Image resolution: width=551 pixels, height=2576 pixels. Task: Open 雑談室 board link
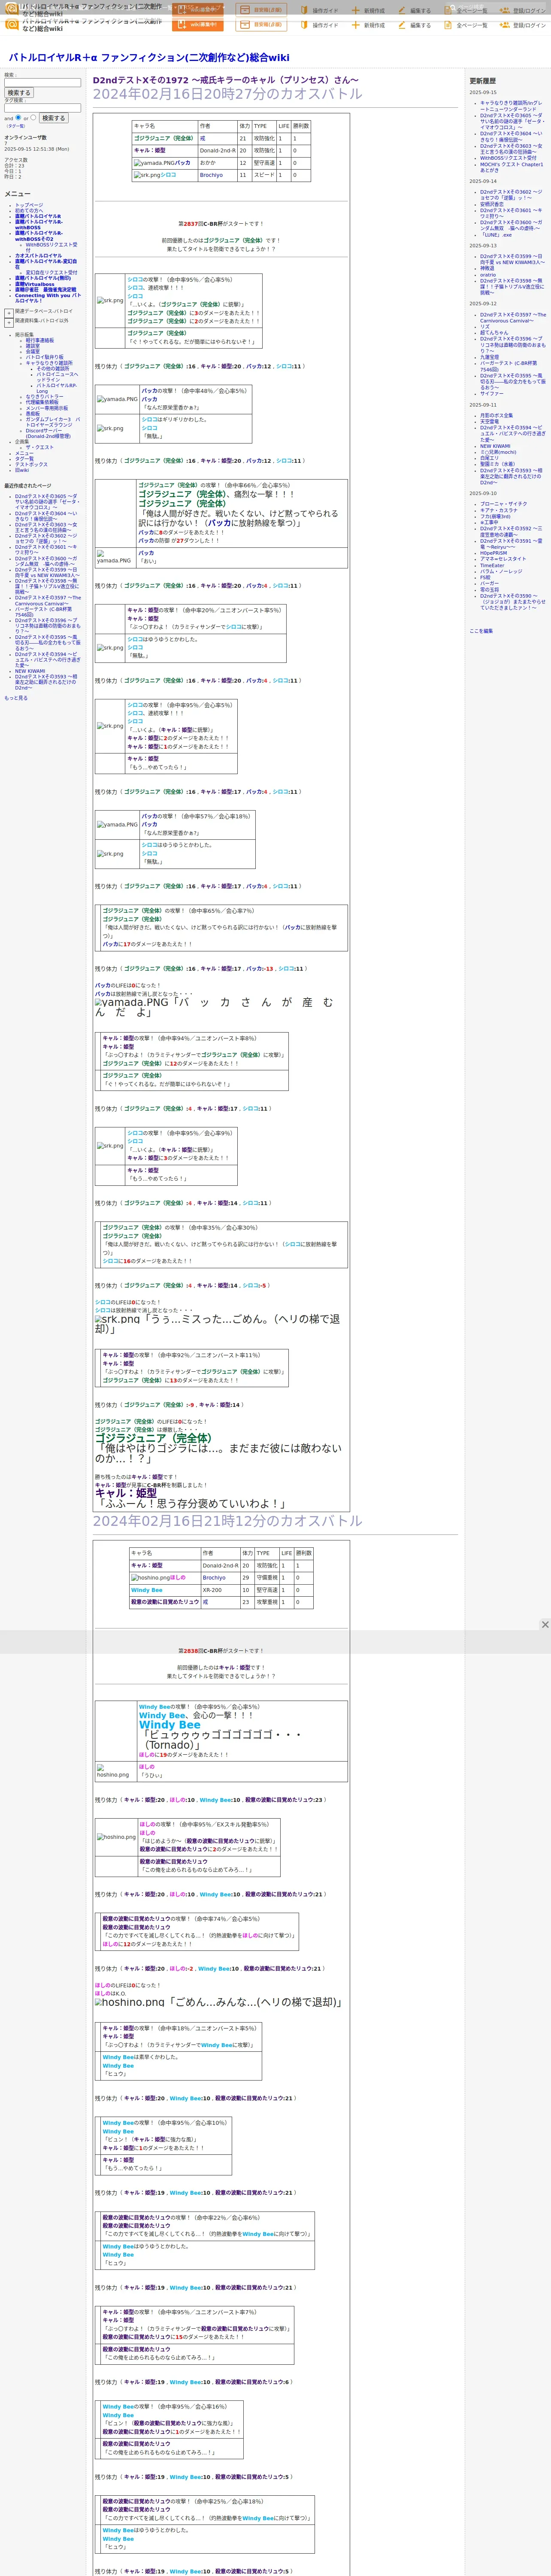(x=33, y=346)
